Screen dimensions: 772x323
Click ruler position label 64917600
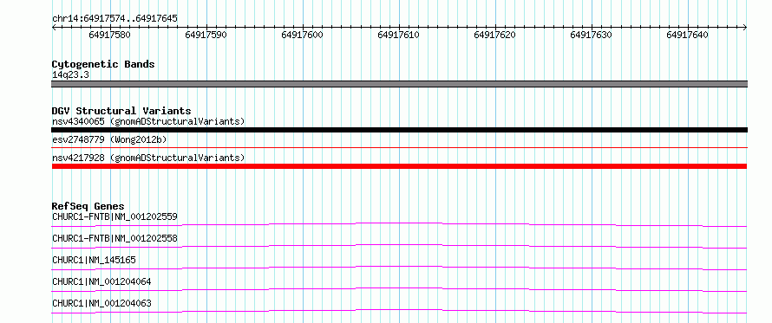pyautogui.click(x=303, y=35)
